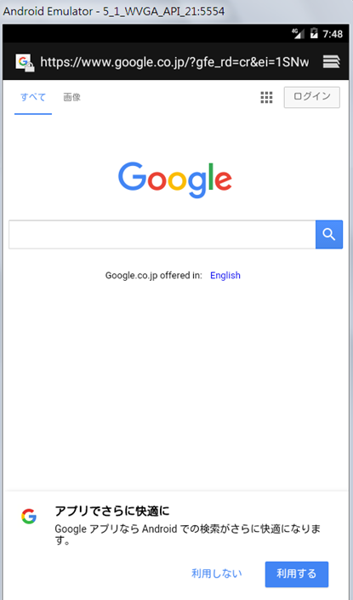Image resolution: width=353 pixels, height=600 pixels.
Task: Switch to the 画像 tab
Action: (x=72, y=97)
